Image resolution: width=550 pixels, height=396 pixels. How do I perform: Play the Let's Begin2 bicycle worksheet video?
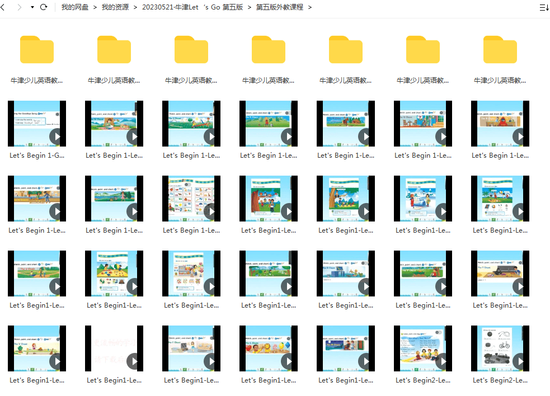500,348
